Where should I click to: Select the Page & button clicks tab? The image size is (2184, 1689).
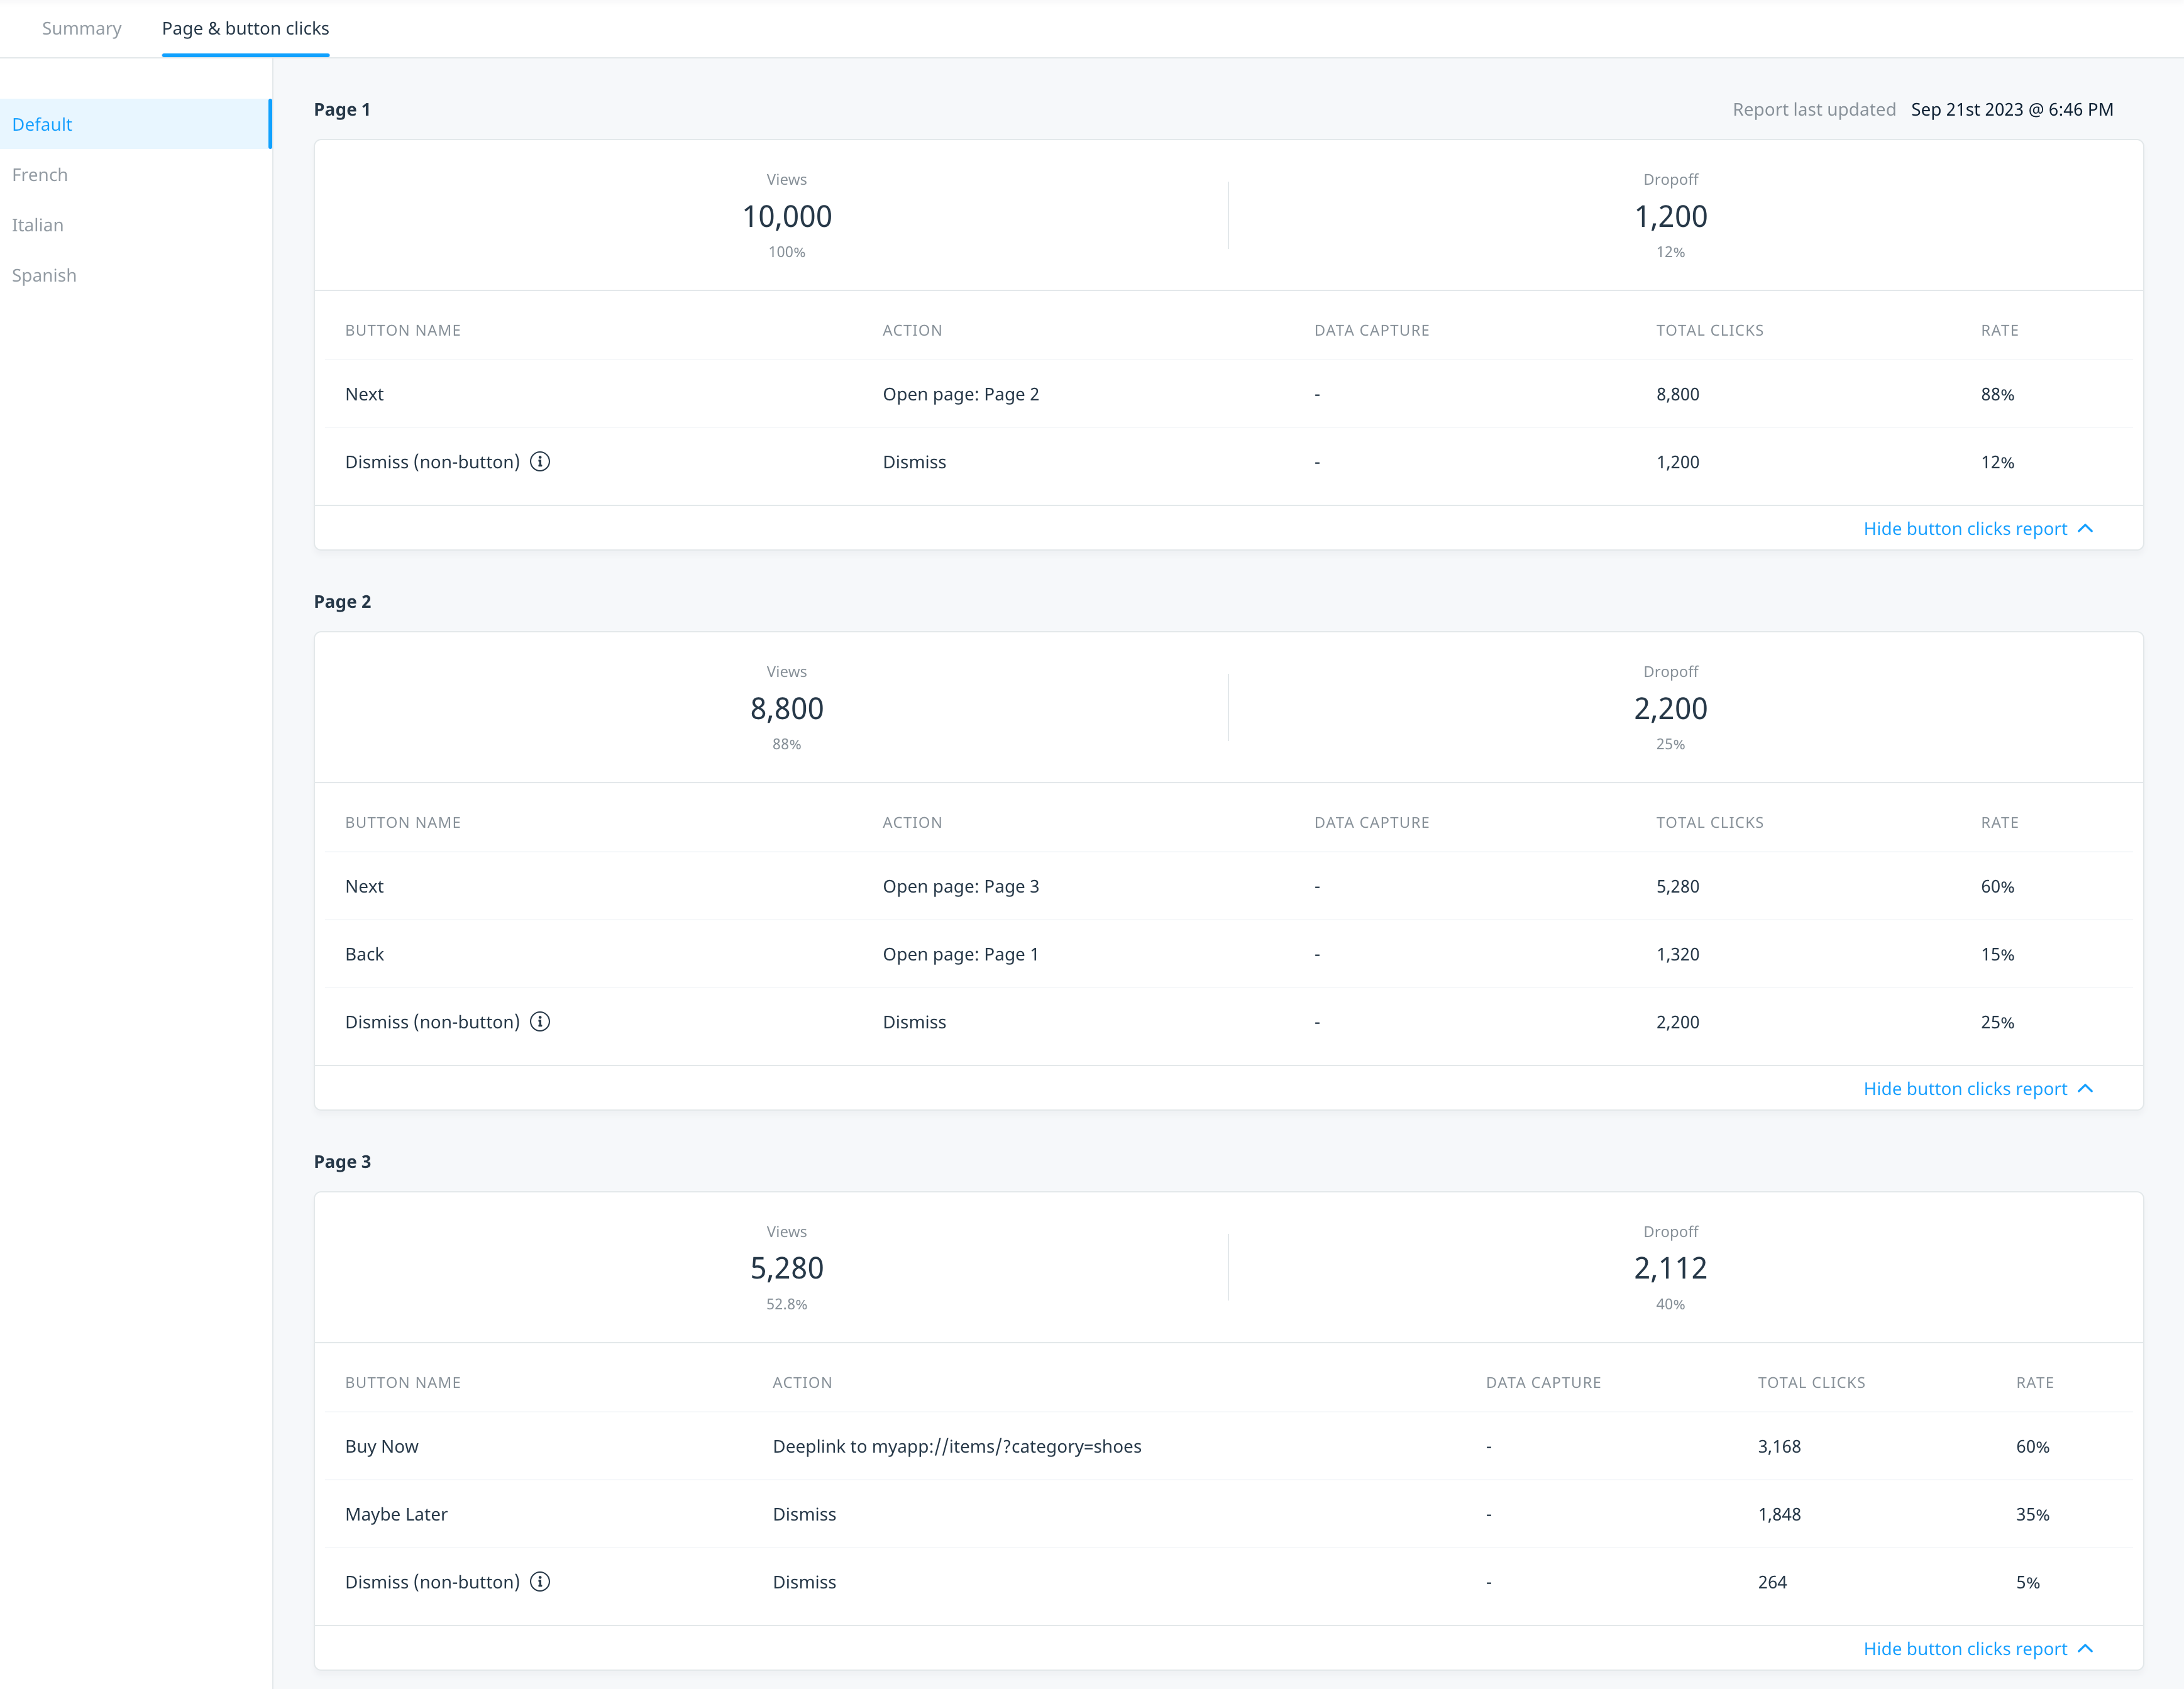click(x=245, y=28)
